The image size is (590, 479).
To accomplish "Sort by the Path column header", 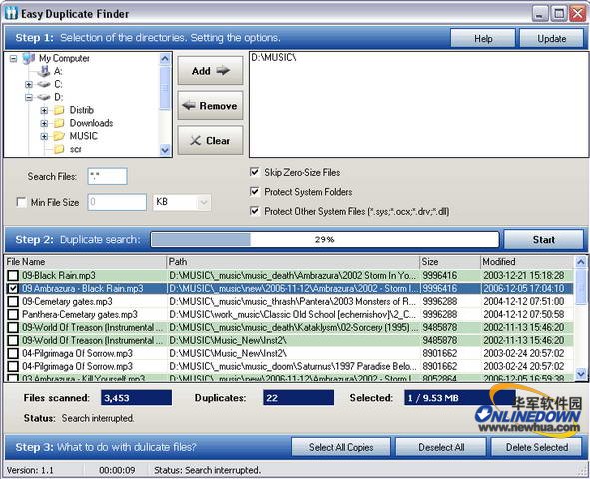I will pos(293,262).
